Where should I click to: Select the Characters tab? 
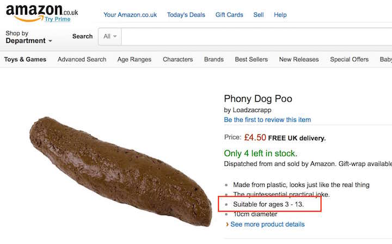(177, 60)
